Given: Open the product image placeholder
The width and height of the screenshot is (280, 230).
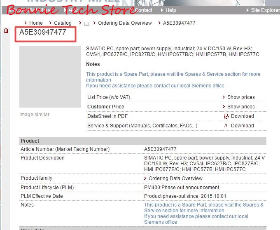Looking at the screenshot, I should (50, 77).
